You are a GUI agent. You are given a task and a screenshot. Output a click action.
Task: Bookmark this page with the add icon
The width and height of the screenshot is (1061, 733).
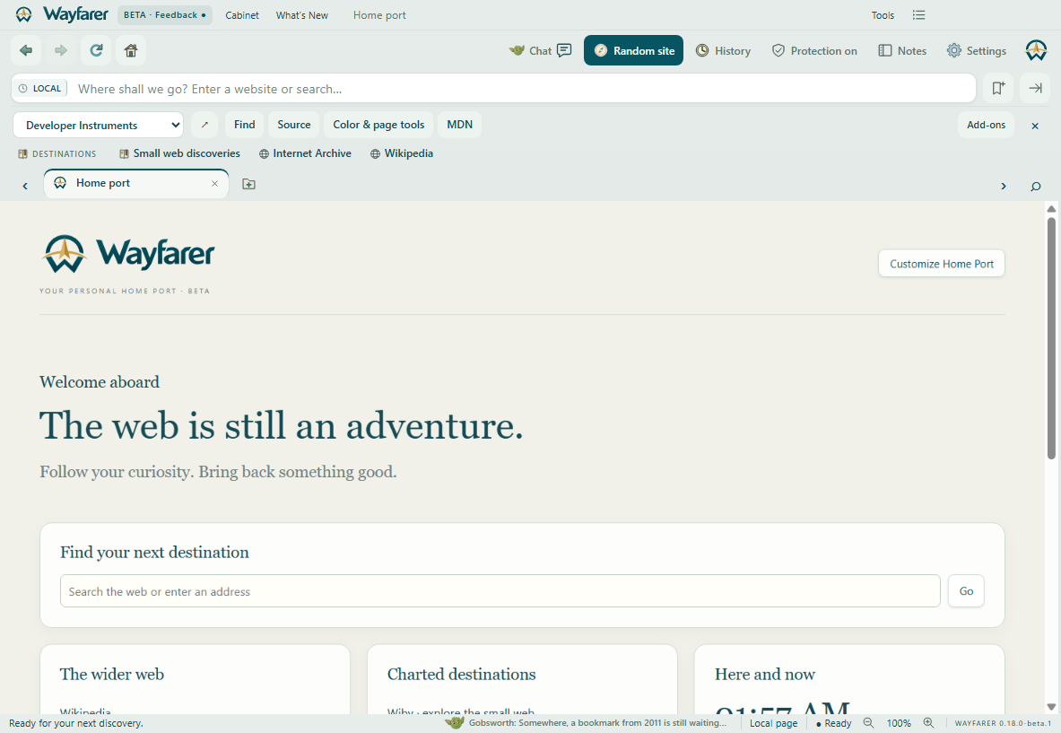pyautogui.click(x=998, y=88)
